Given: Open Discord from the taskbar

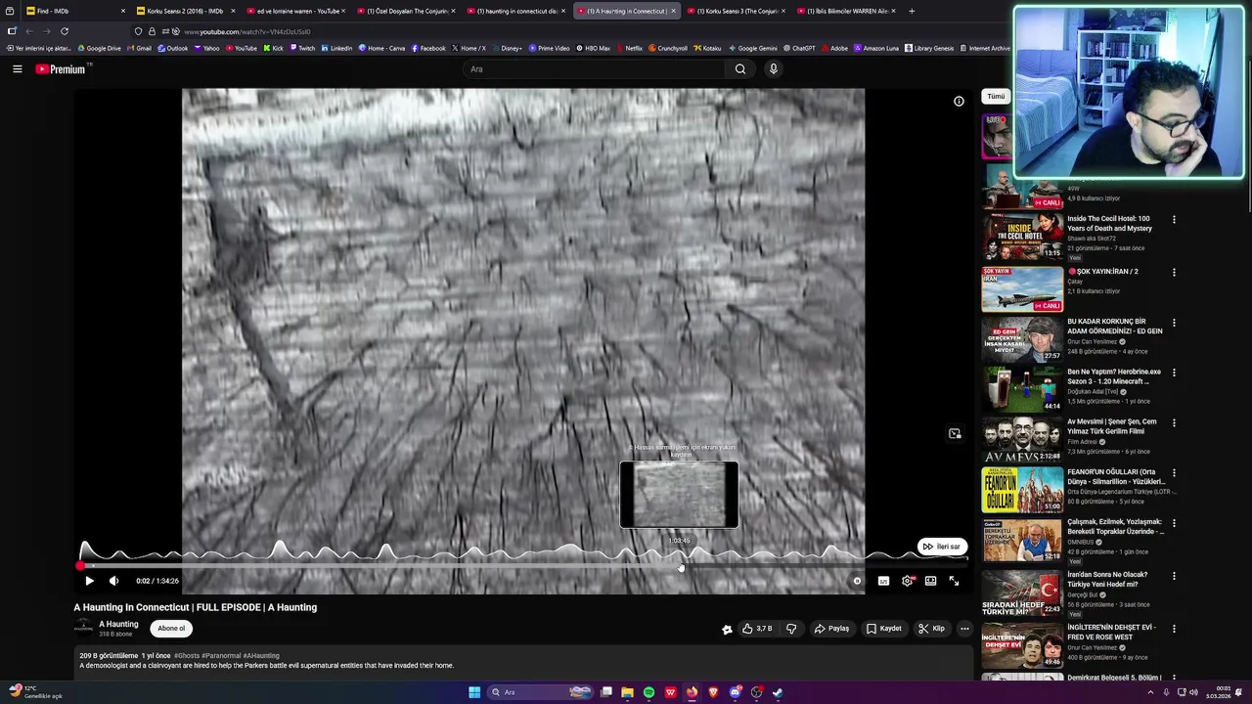Looking at the screenshot, I should pyautogui.click(x=735, y=692).
